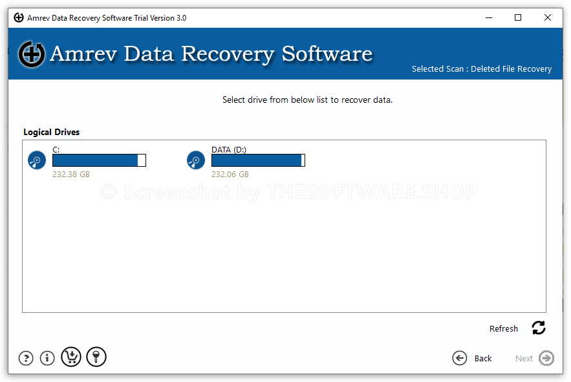Click the Amrev icon in the title bar
This screenshot has width=571, height=382.
18,17
